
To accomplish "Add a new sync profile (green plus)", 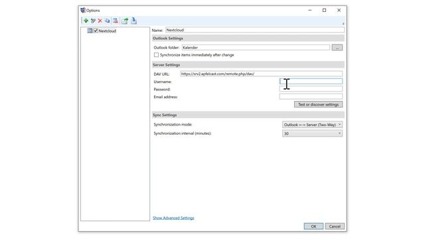I will 86,21.
